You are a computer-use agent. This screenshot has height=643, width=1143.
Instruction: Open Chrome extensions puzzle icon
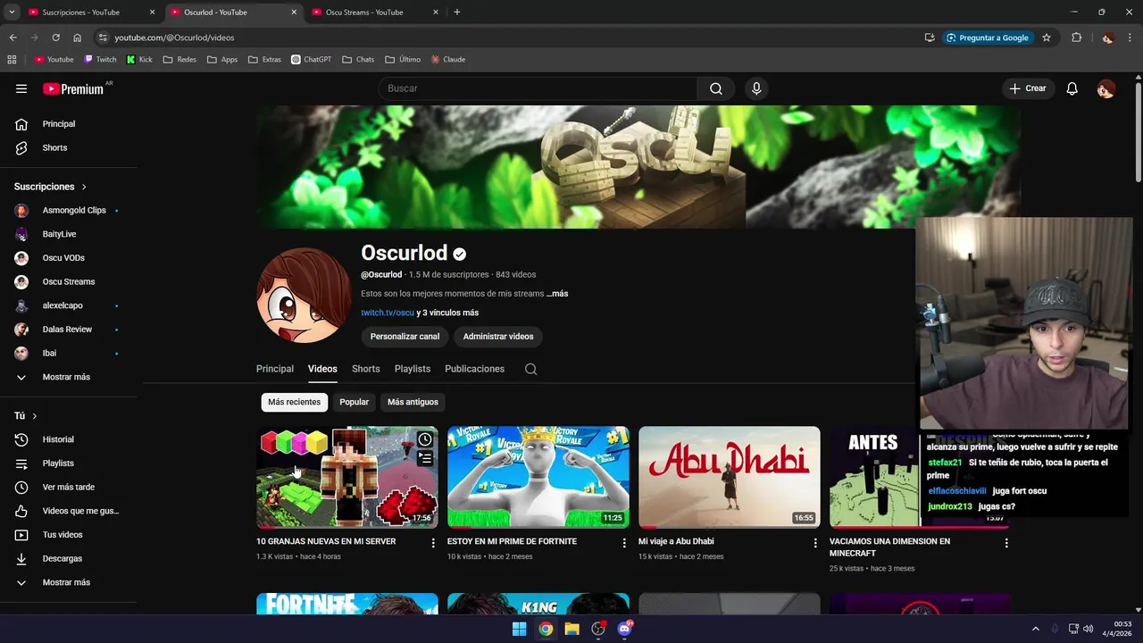tap(1076, 38)
